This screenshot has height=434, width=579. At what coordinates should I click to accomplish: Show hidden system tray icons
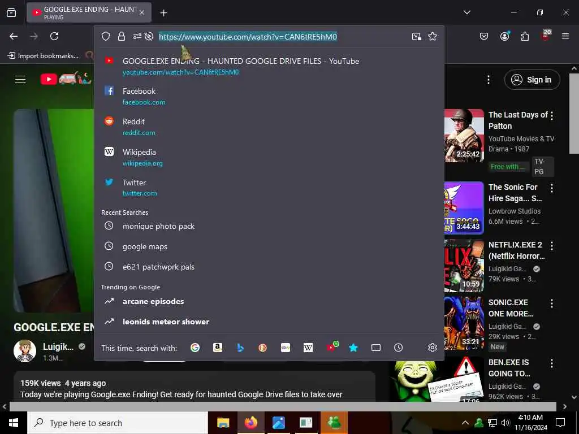pyautogui.click(x=465, y=423)
